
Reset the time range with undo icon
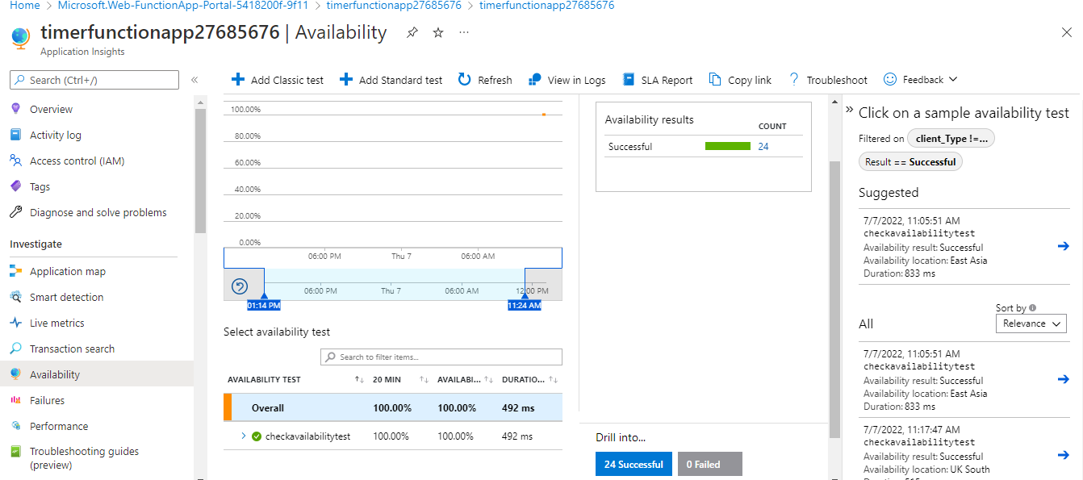tap(240, 286)
